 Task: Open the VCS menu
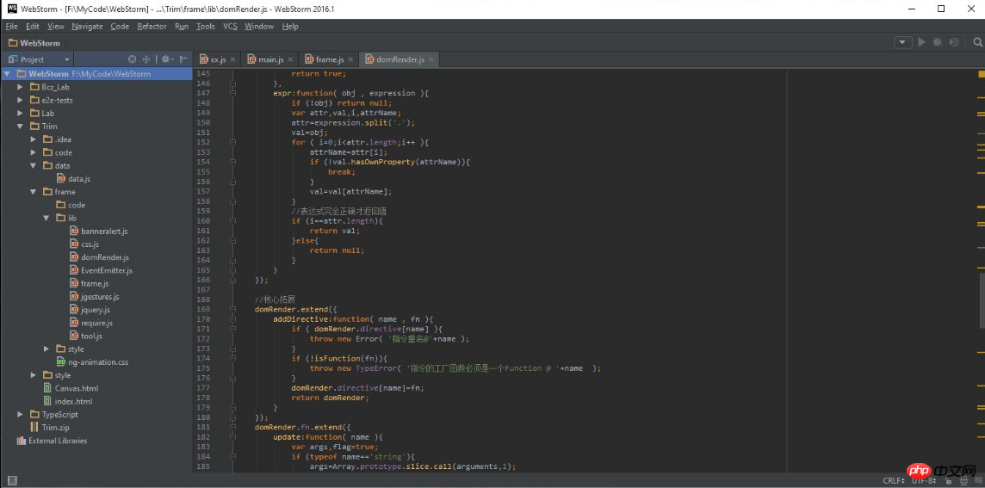coord(230,27)
